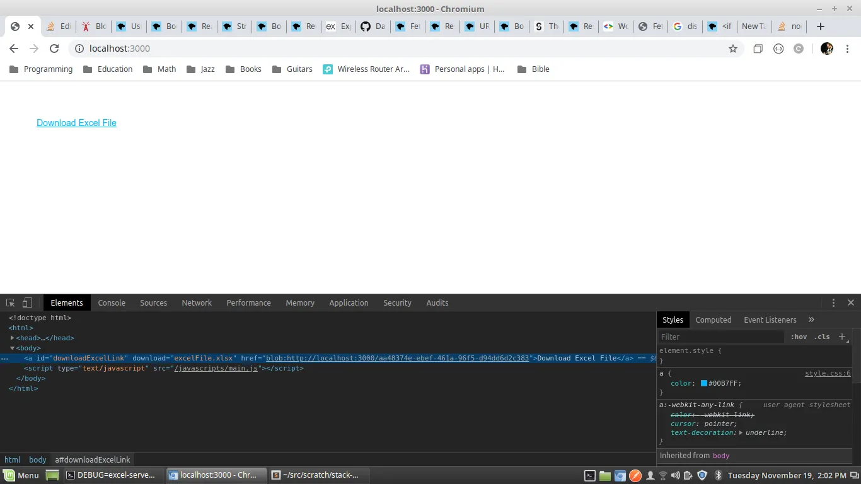Select the Elements tab in DevTools
The width and height of the screenshot is (861, 484).
click(x=67, y=302)
